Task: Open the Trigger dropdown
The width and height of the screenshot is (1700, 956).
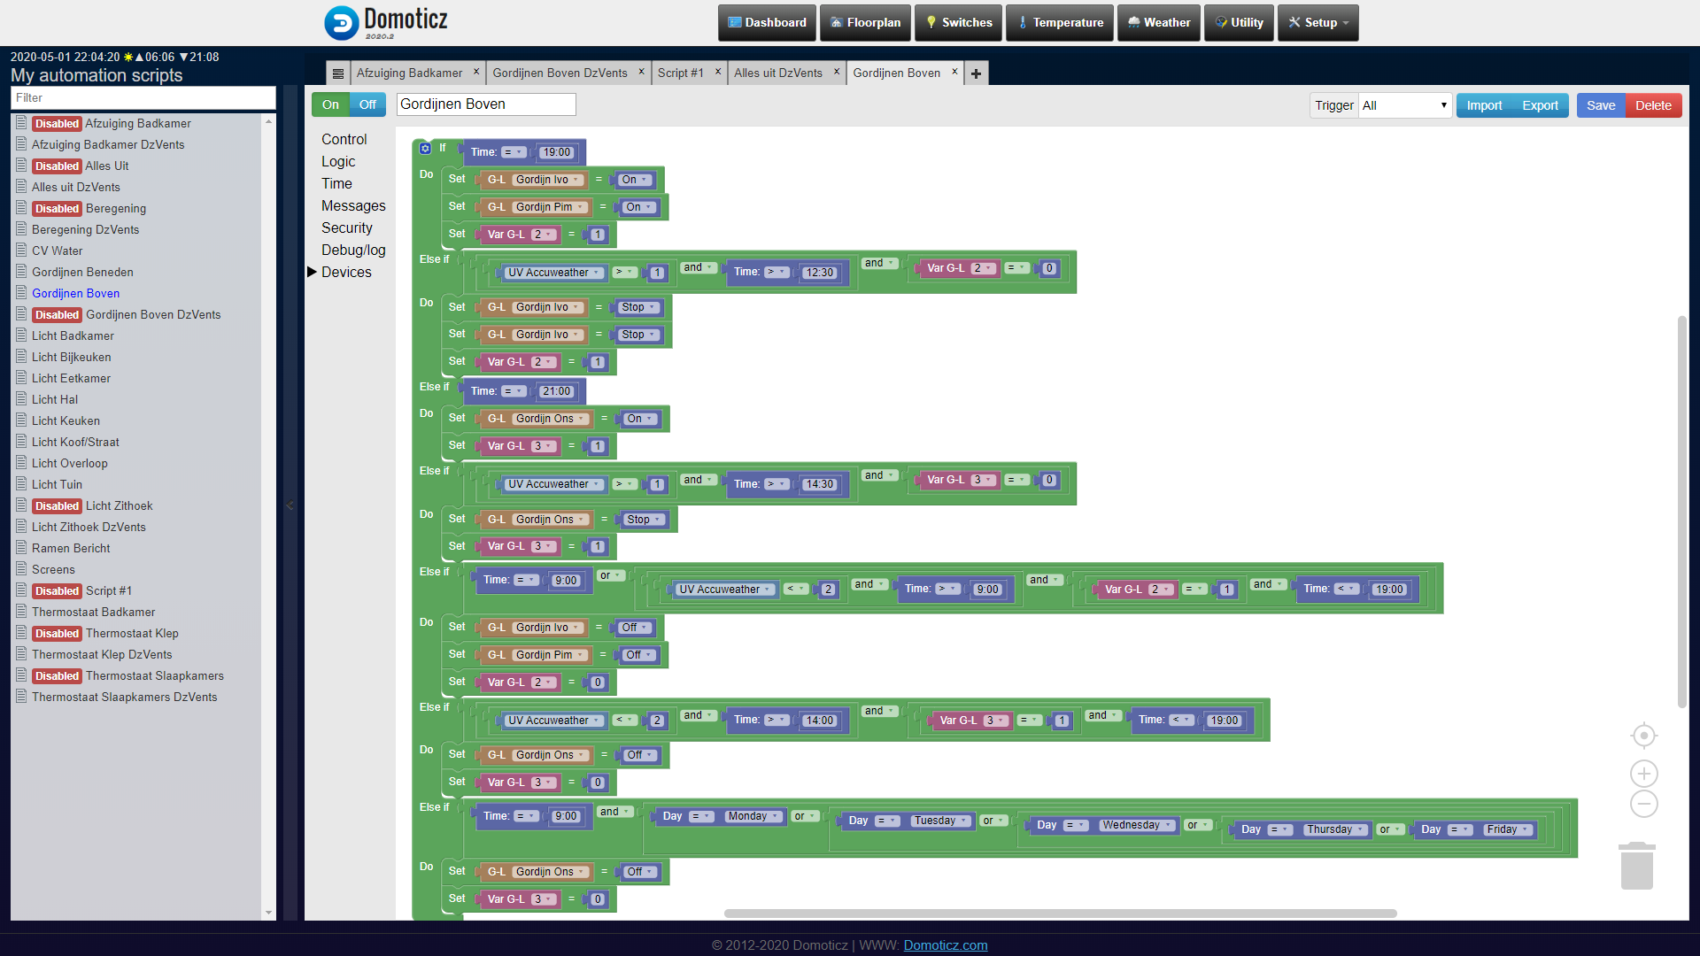Action: pyautogui.click(x=1404, y=105)
